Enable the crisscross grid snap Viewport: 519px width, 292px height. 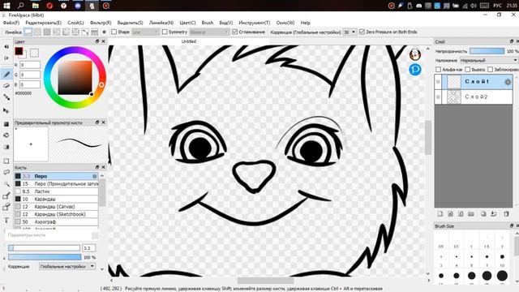pyautogui.click(x=47, y=32)
